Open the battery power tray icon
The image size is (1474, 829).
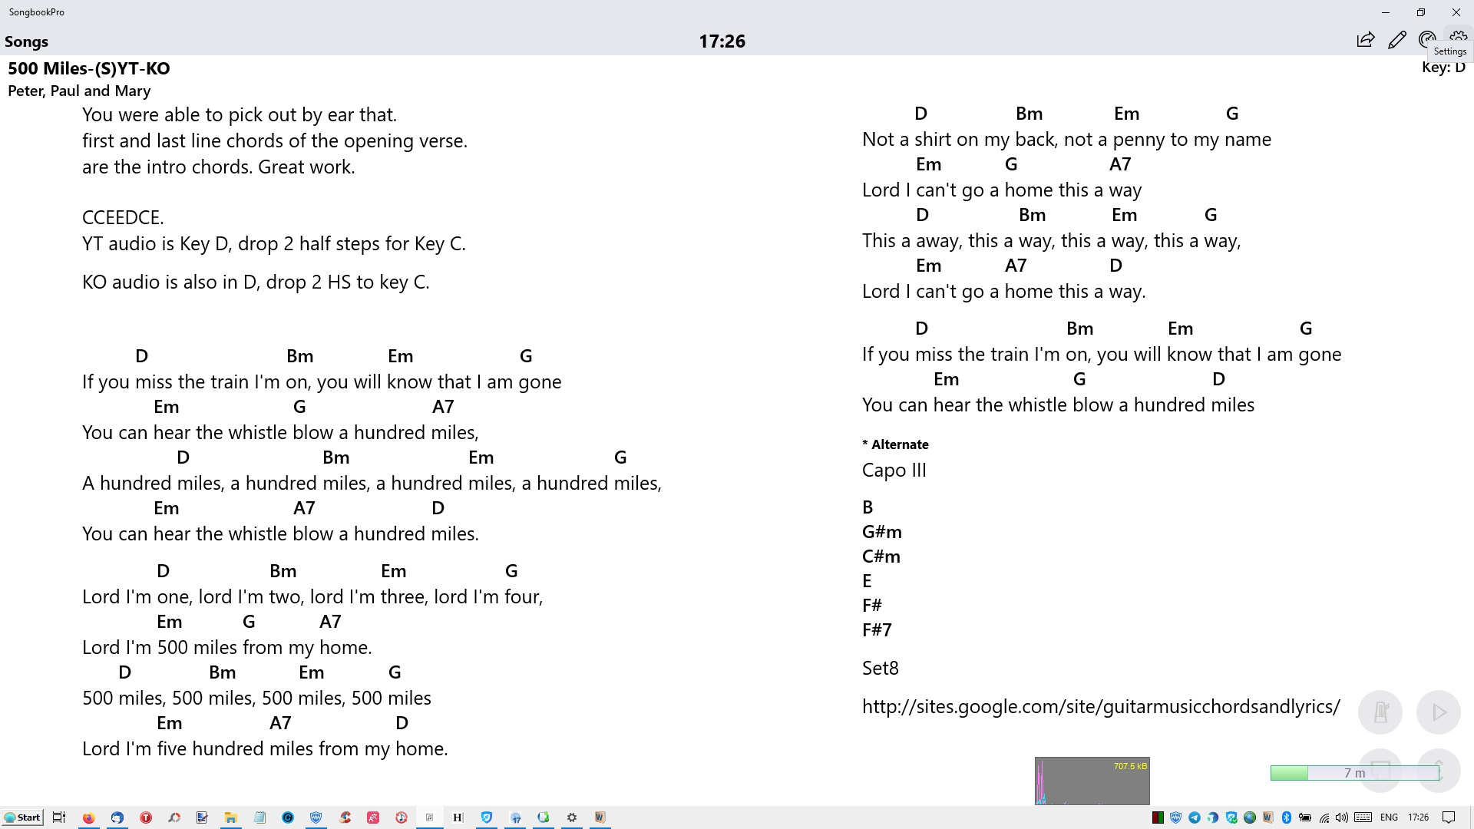pos(1305,817)
